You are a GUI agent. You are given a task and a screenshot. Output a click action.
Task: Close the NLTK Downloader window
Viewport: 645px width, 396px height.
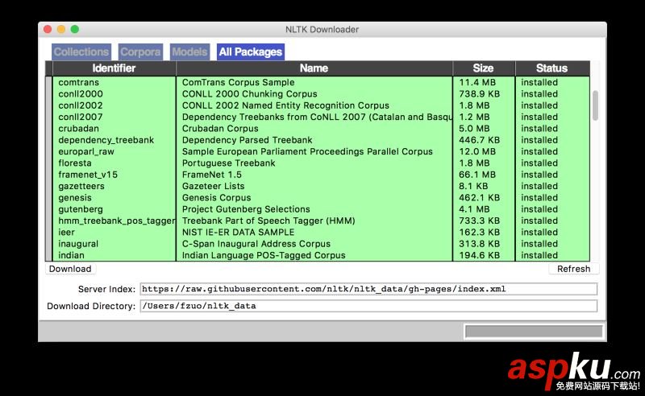tap(48, 29)
